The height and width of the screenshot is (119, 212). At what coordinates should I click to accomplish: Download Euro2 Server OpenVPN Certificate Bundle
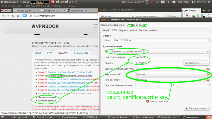click(x=70, y=75)
